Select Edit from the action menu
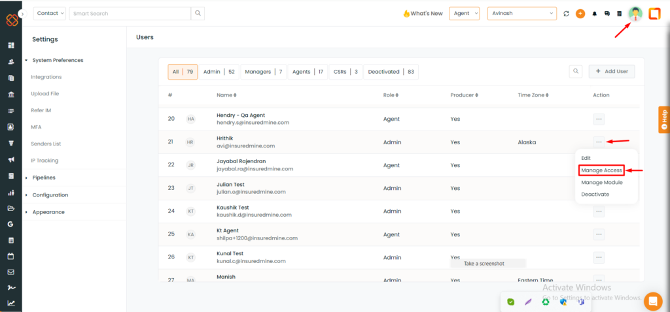The image size is (670, 312). coord(586,158)
